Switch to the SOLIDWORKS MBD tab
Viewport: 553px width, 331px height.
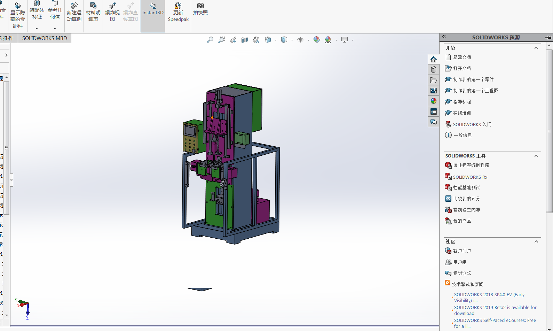point(45,38)
